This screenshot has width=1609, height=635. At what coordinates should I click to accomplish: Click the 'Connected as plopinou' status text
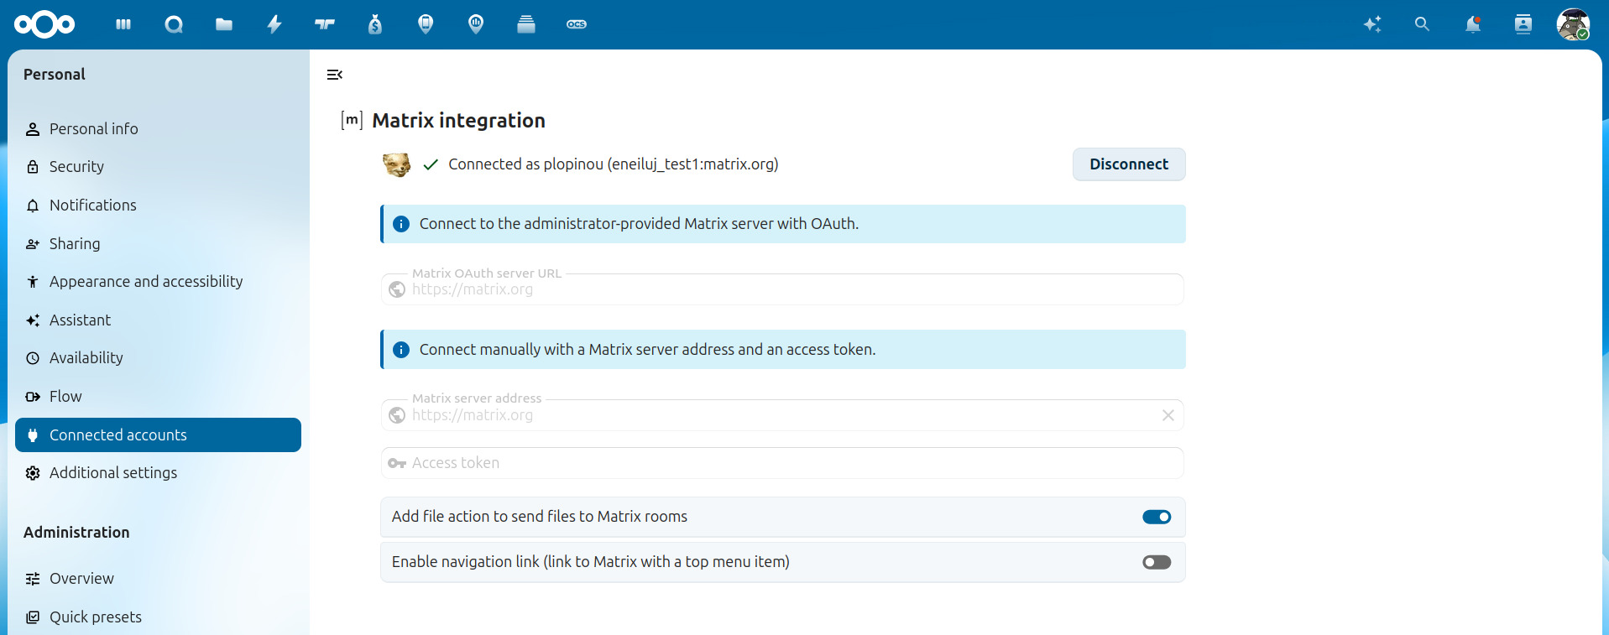point(614,164)
